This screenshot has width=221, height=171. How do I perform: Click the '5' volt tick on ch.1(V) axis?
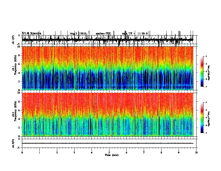(x=20, y=35)
